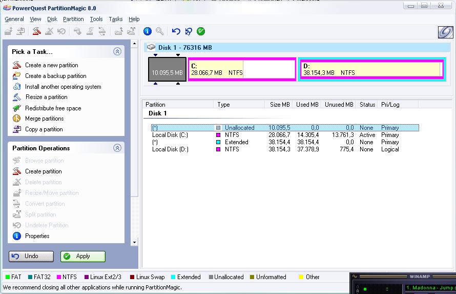Open the Disk menu
The width and height of the screenshot is (456, 294).
coord(52,19)
